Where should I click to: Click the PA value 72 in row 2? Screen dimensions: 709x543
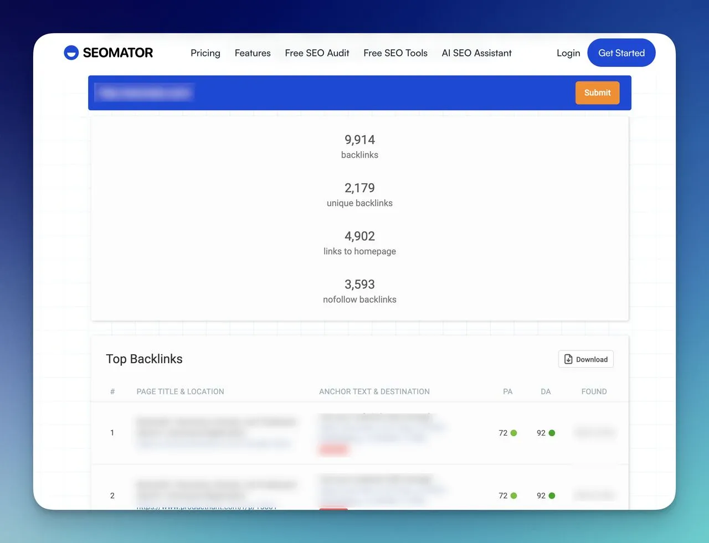503,495
